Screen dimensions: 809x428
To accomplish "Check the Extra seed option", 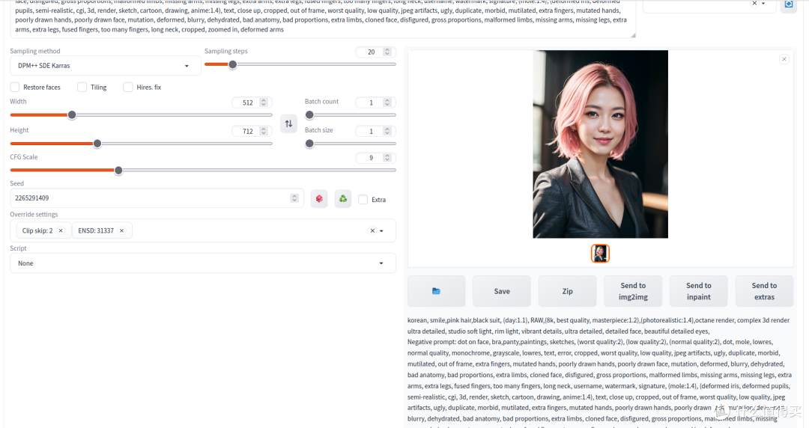I will click(x=363, y=200).
